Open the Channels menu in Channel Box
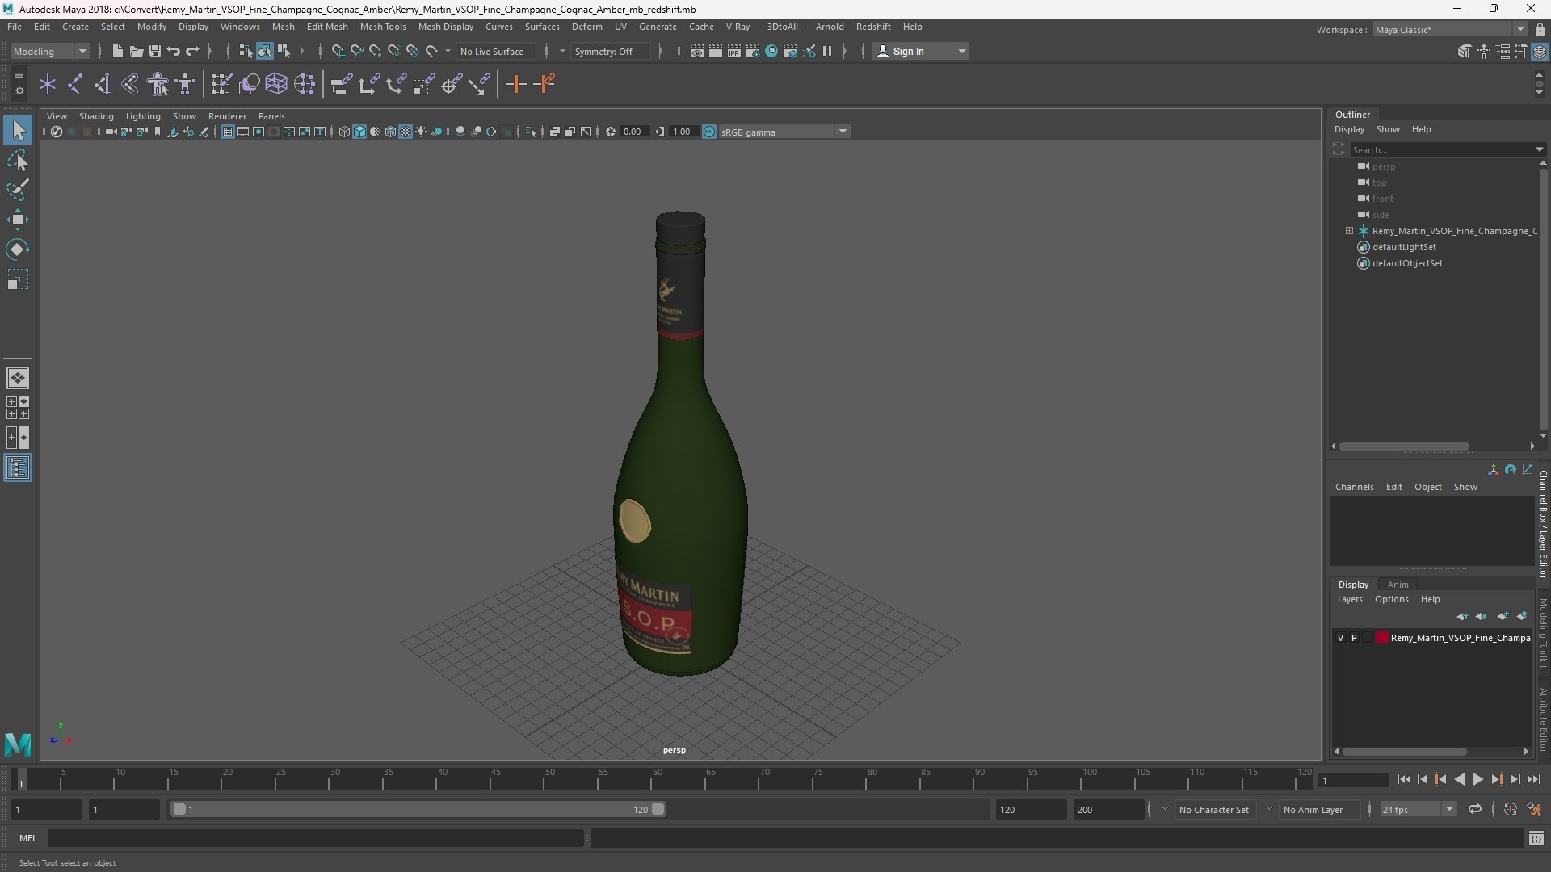Viewport: 1551px width, 872px height. [1354, 487]
